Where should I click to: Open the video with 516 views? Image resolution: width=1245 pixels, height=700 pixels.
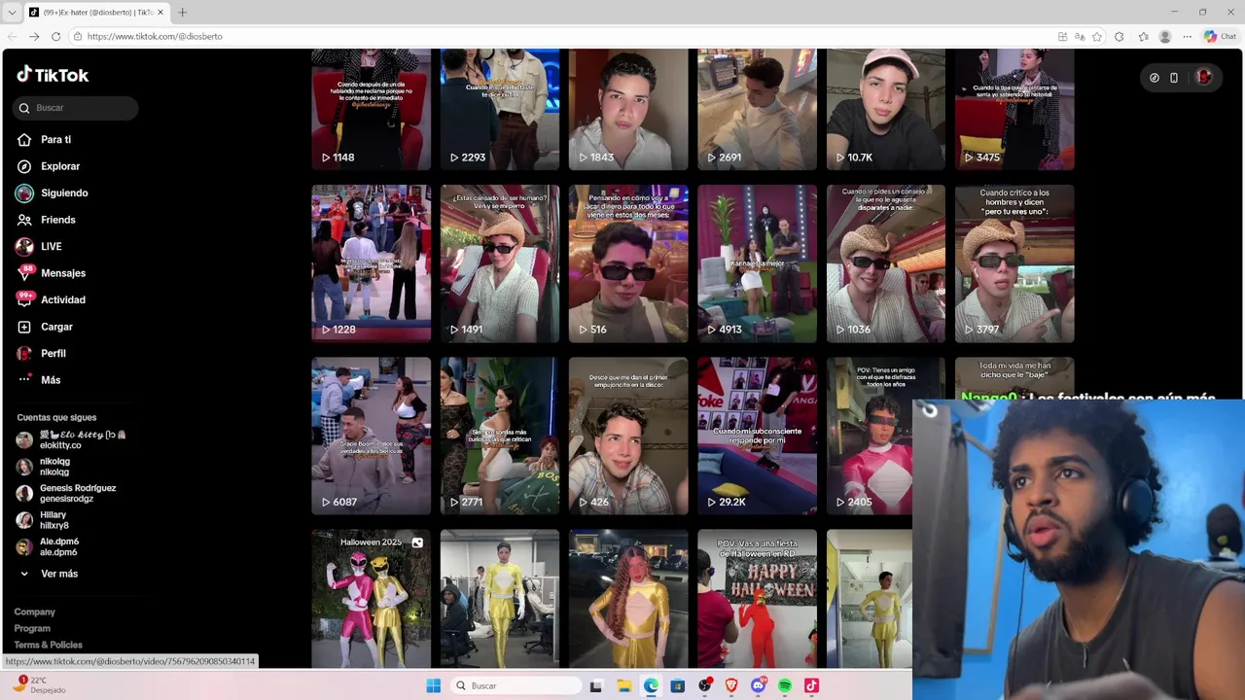[x=628, y=263]
